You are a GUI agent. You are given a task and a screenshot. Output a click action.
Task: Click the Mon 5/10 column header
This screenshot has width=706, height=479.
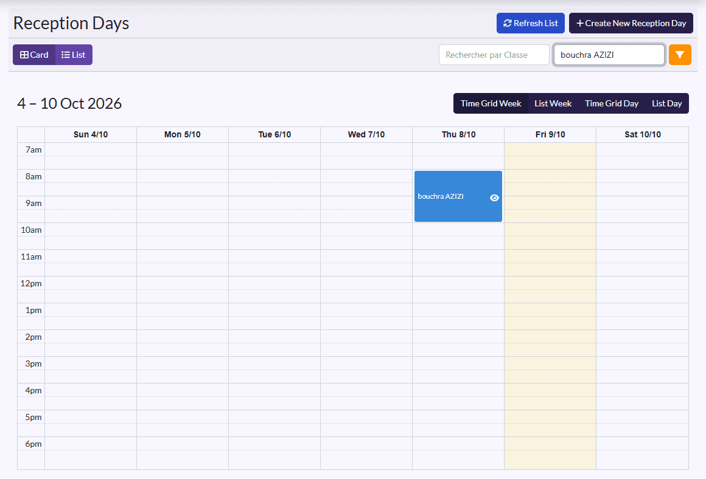(x=183, y=134)
